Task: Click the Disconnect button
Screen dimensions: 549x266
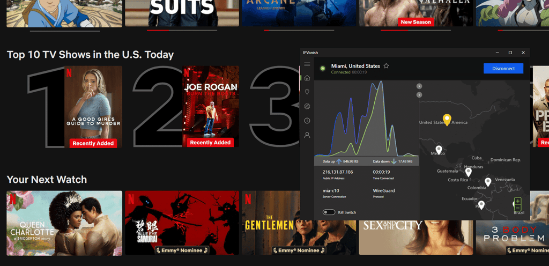Action: [503, 68]
